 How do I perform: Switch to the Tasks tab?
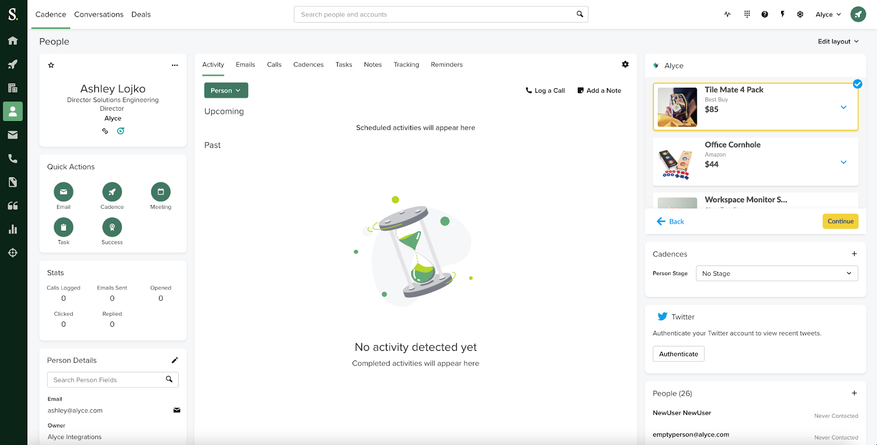click(x=344, y=65)
